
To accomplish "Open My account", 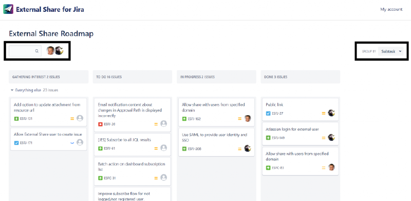I will click(391, 9).
